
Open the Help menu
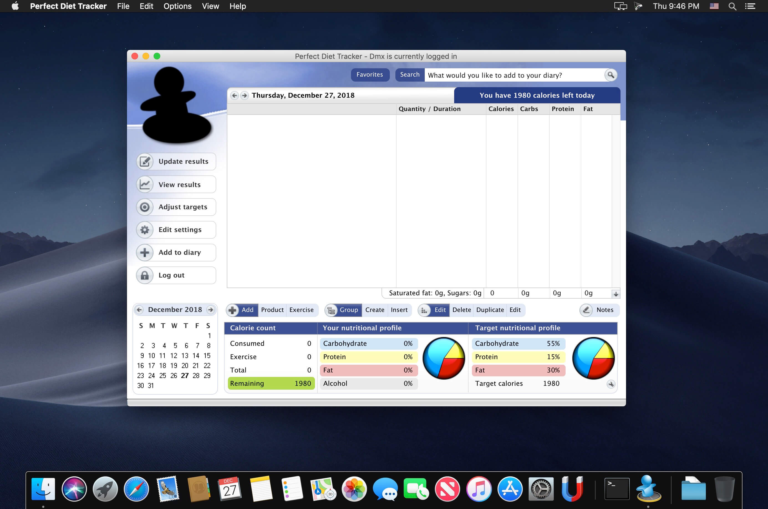238,6
